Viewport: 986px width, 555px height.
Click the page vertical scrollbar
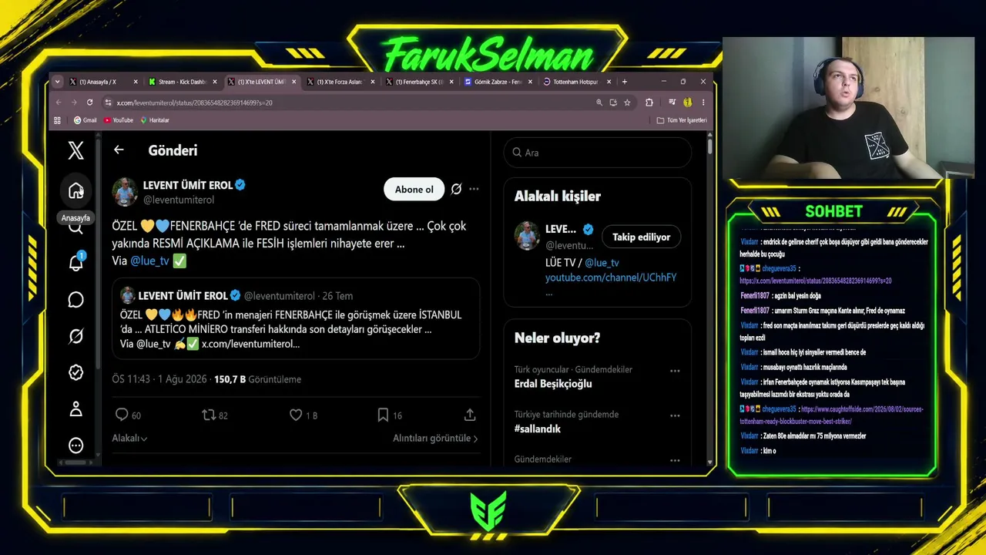coord(709,146)
